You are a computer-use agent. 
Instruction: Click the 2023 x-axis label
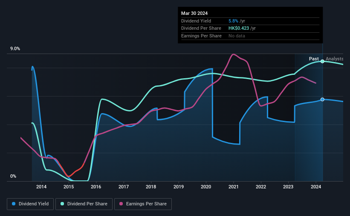(x=288, y=187)
